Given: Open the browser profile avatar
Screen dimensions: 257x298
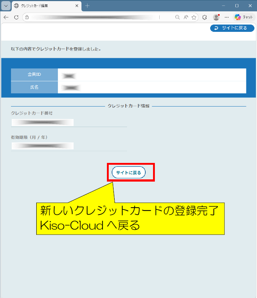Looking at the screenshot, I should (216, 17).
